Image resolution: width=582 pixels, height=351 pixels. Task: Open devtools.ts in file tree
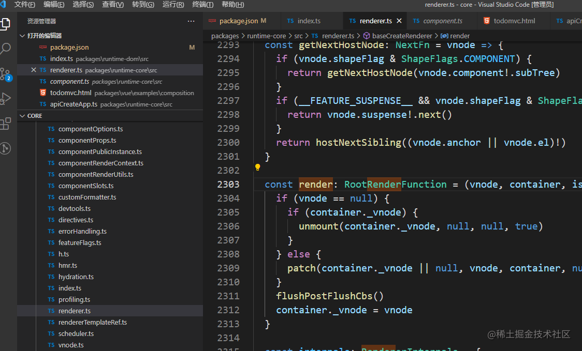[x=110, y=208]
